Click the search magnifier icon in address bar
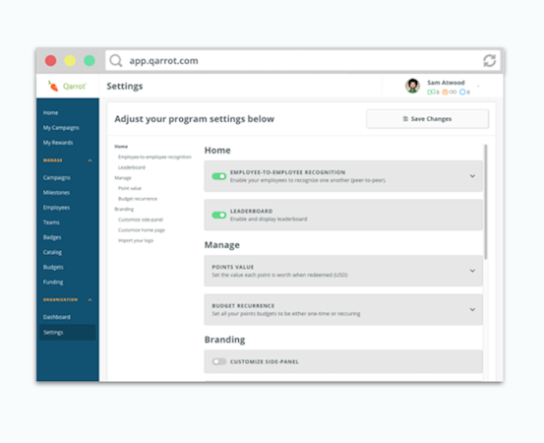 click(116, 60)
